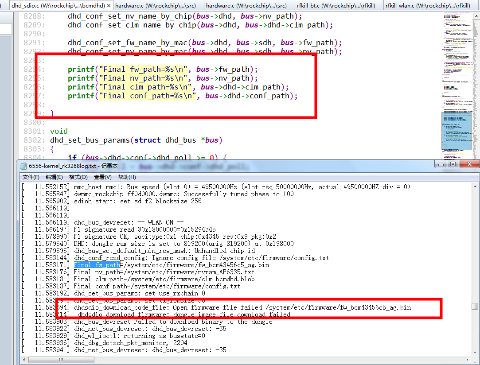
Task: Click the void keyword on line 8301
Action: (59, 132)
